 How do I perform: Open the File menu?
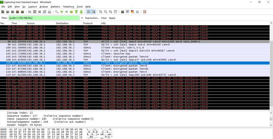[x=3, y=7]
